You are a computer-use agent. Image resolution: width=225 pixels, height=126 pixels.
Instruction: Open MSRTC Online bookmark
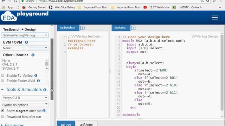point(187,7)
